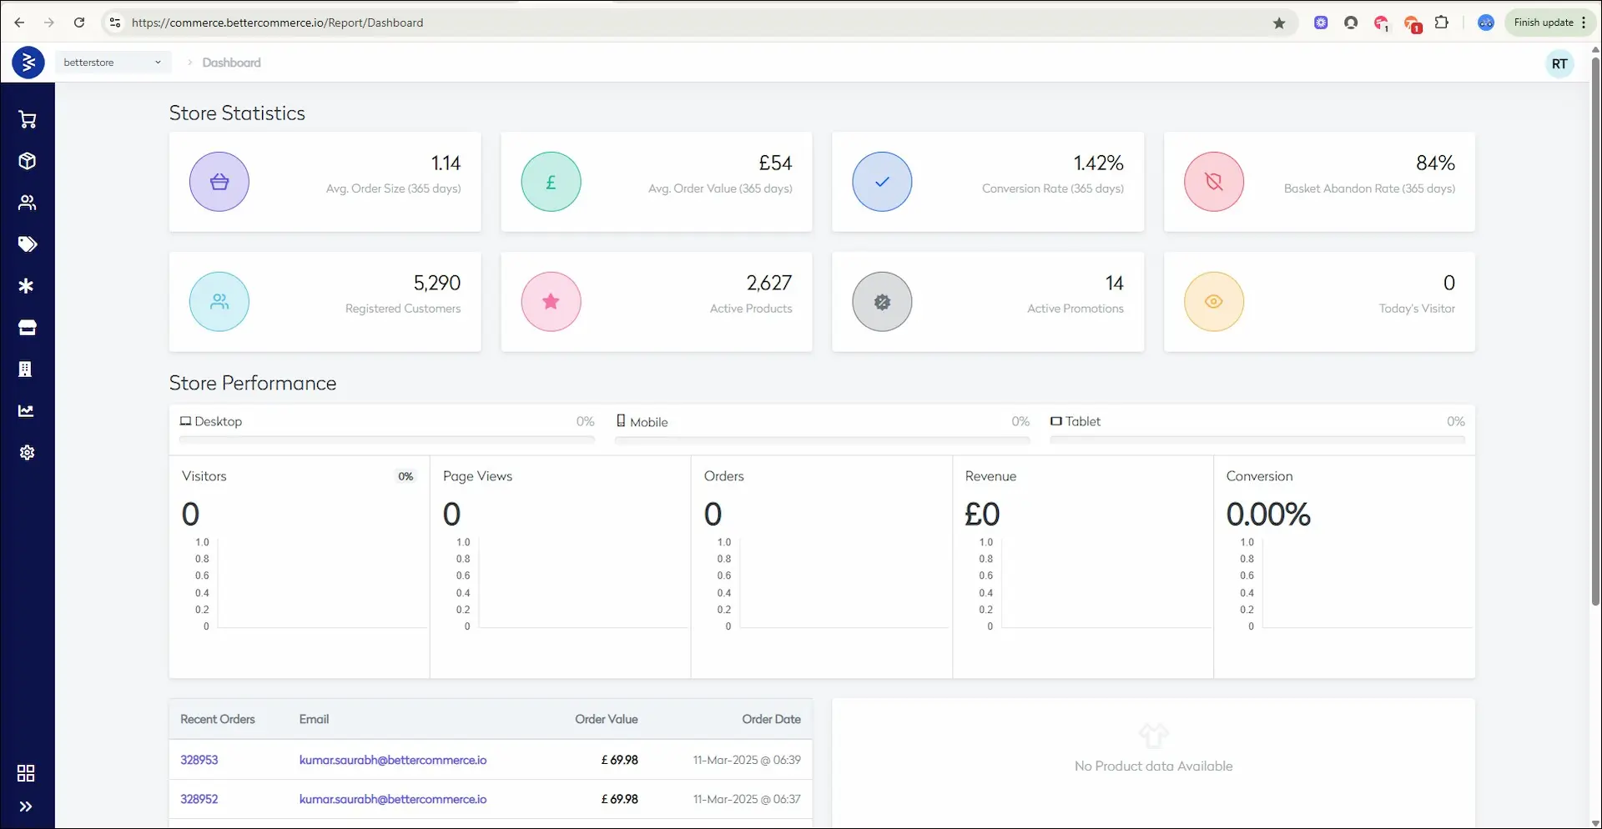Screen dimensions: 1602x829
Task: Switch to the Mobile performance section
Action: (x=649, y=421)
